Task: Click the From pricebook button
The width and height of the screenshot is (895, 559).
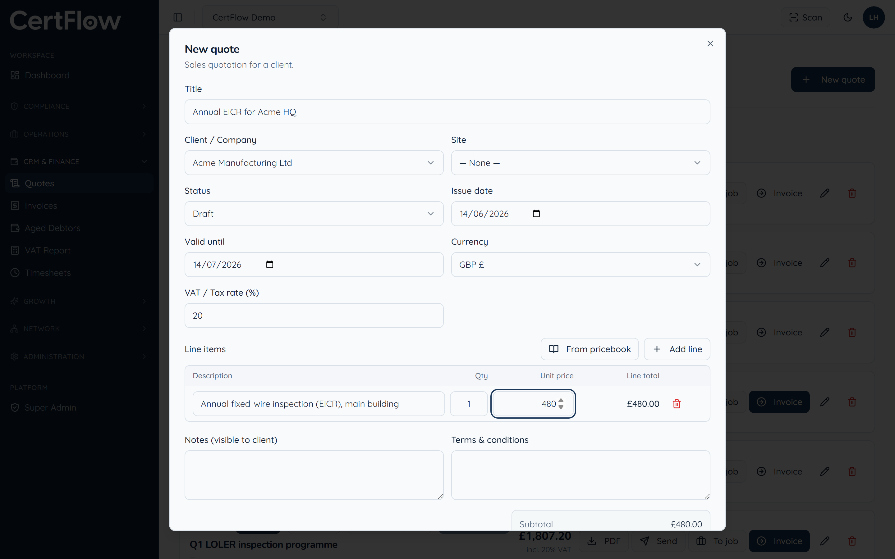Action: pos(590,349)
